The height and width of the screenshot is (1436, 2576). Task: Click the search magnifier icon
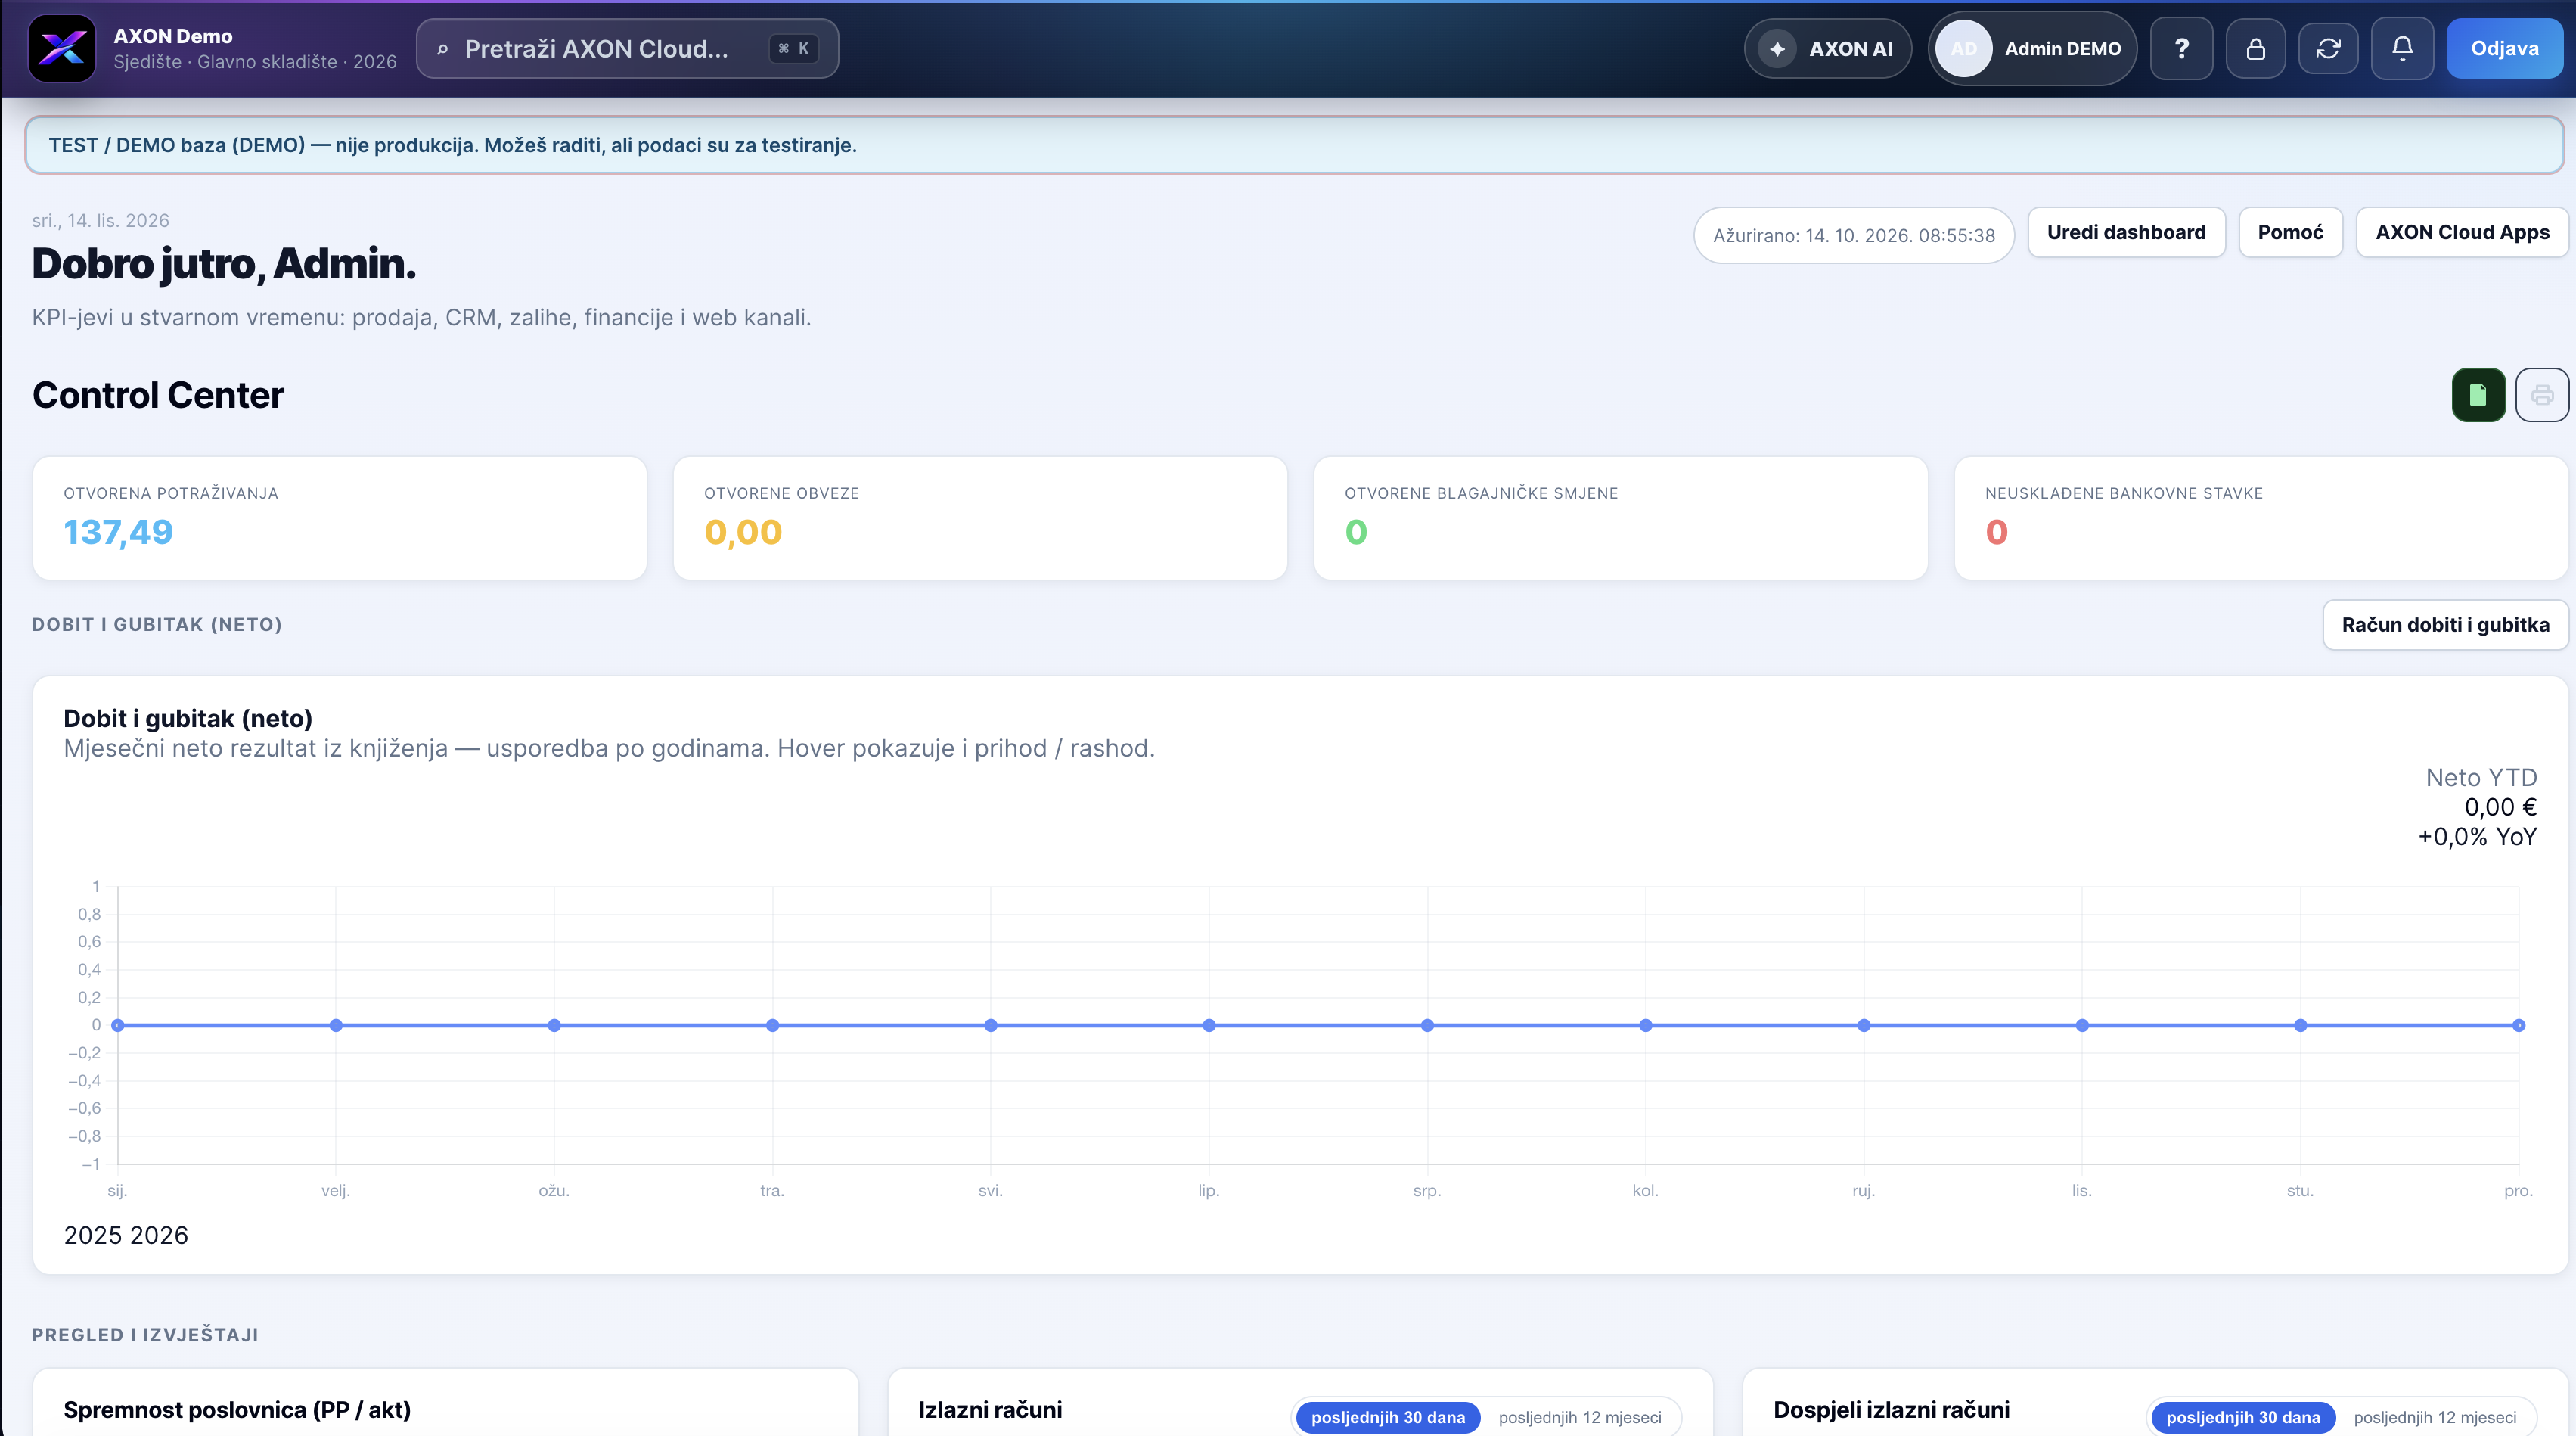pyautogui.click(x=442, y=49)
